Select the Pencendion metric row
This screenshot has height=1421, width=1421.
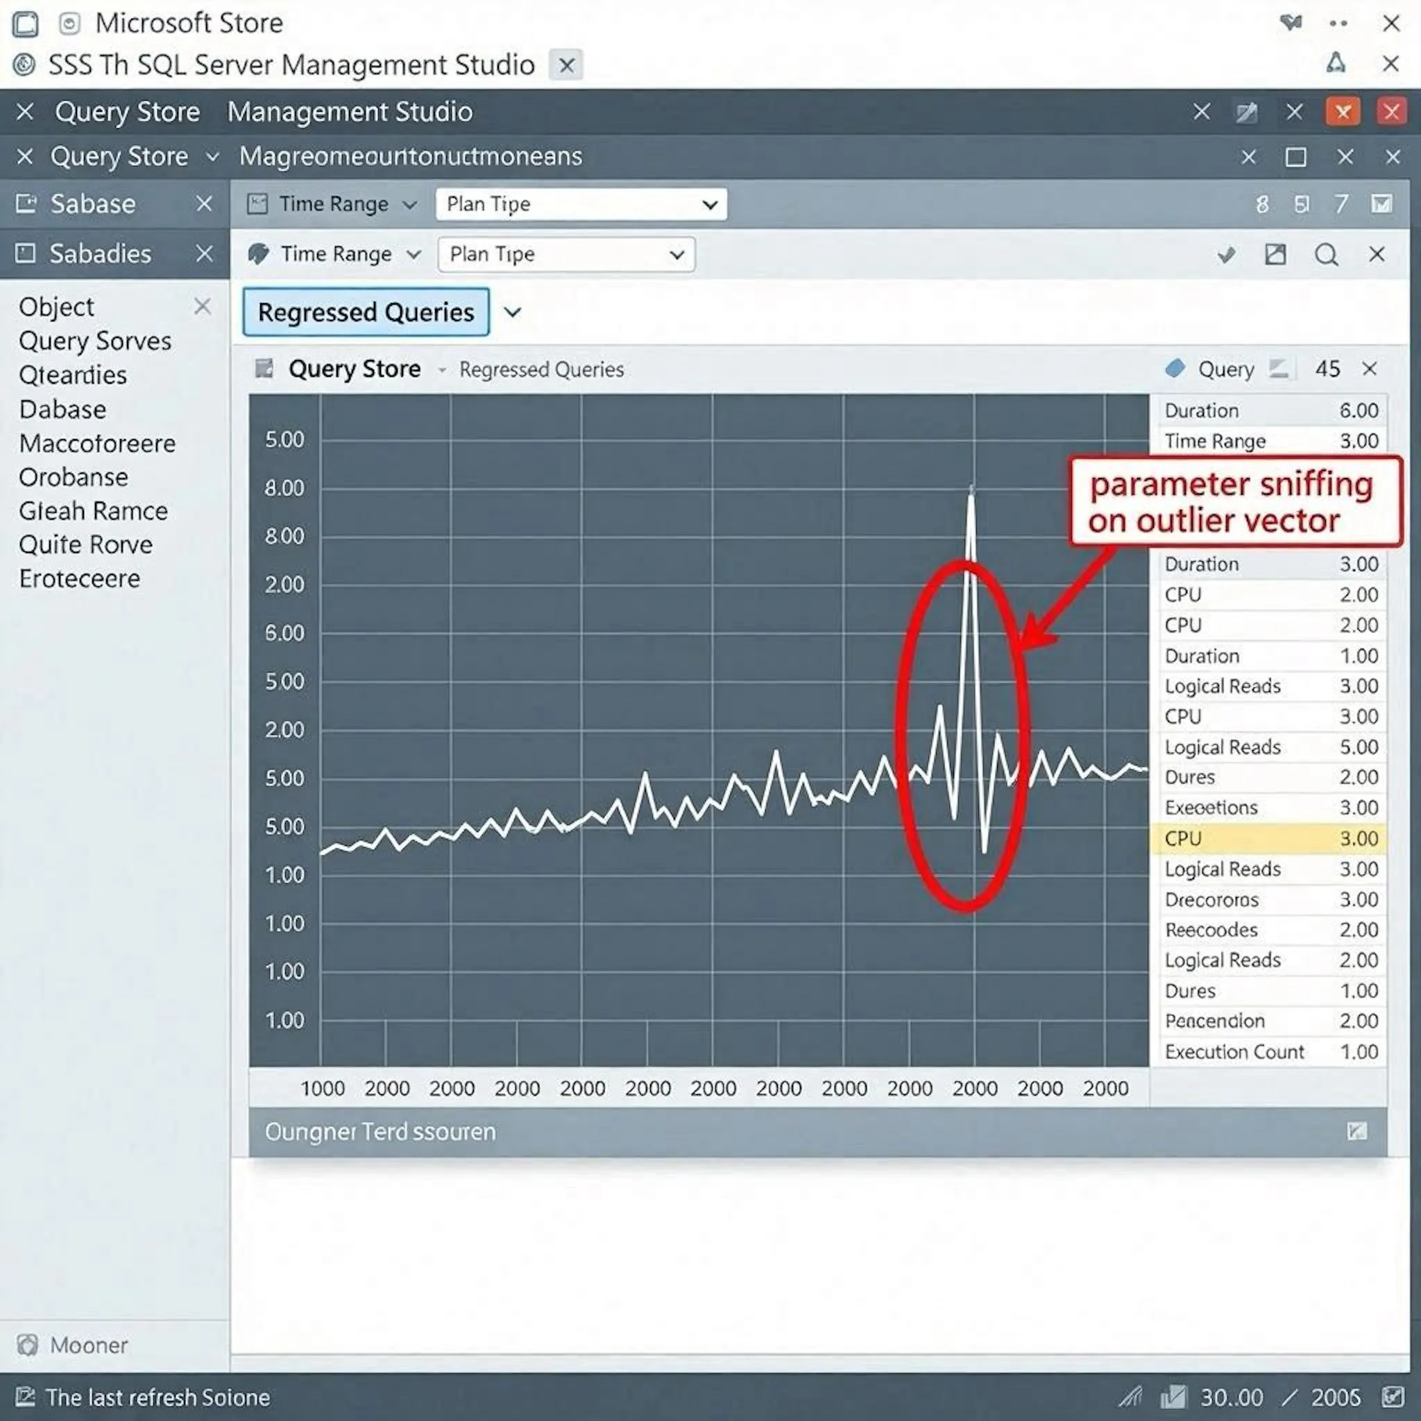pyautogui.click(x=1270, y=1021)
